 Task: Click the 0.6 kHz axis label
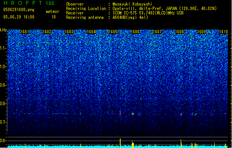click(3, 141)
